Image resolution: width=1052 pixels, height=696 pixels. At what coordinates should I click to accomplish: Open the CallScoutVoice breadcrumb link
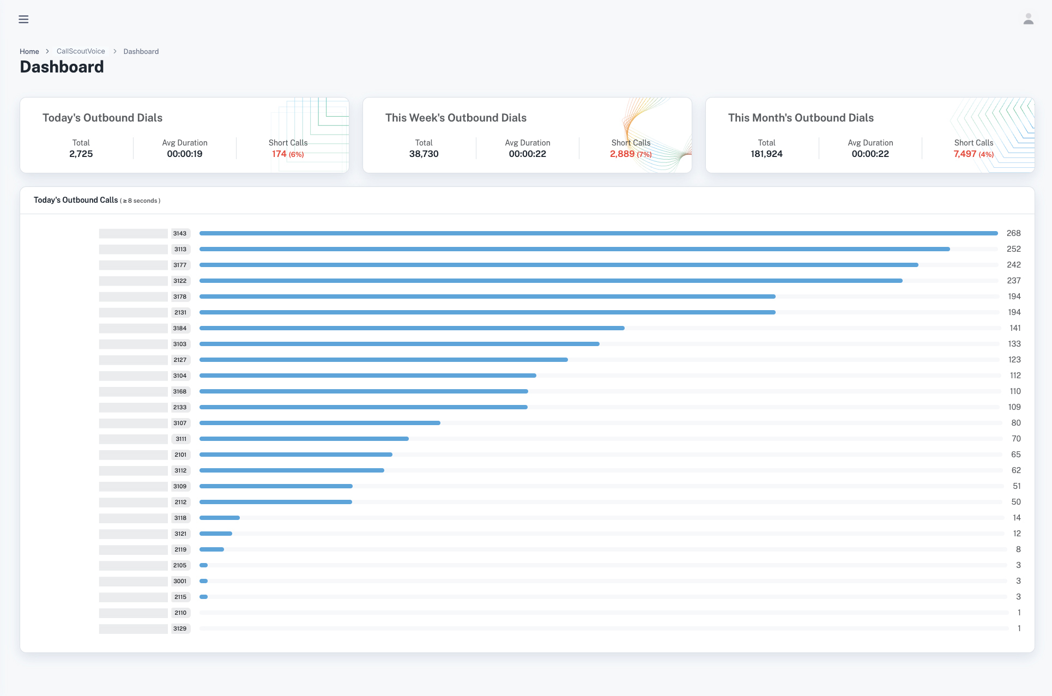(81, 51)
